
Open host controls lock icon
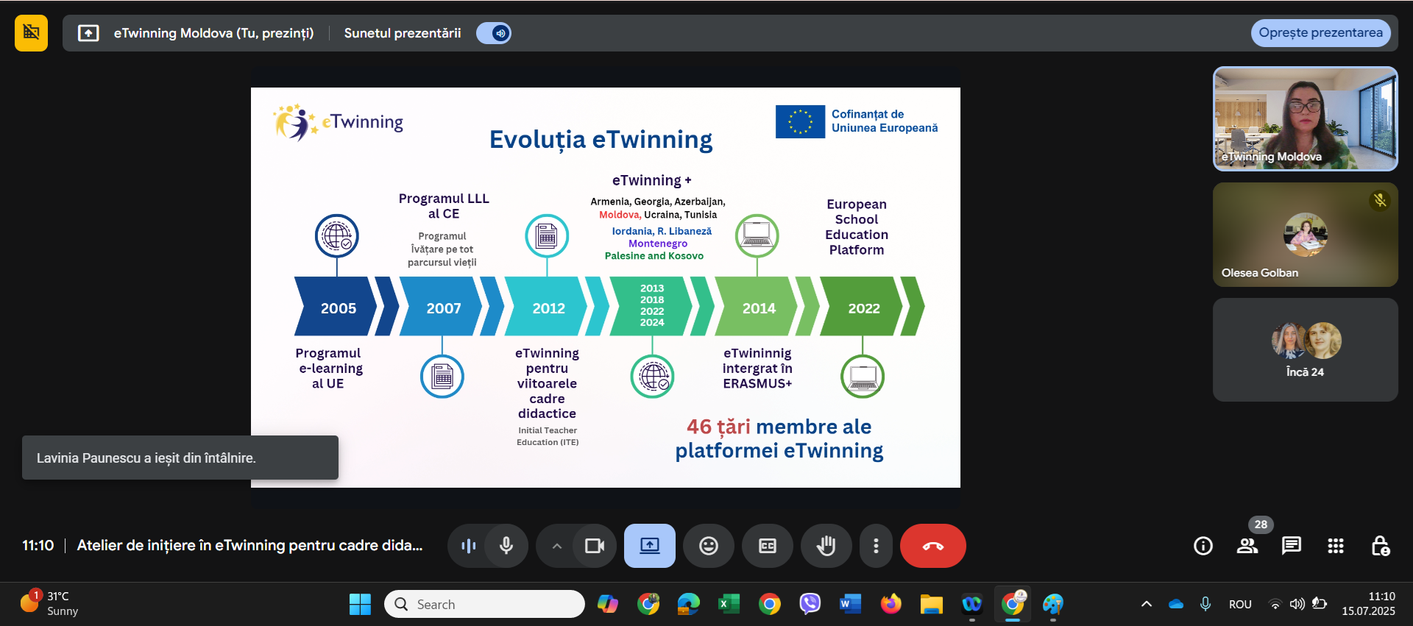pos(1380,546)
